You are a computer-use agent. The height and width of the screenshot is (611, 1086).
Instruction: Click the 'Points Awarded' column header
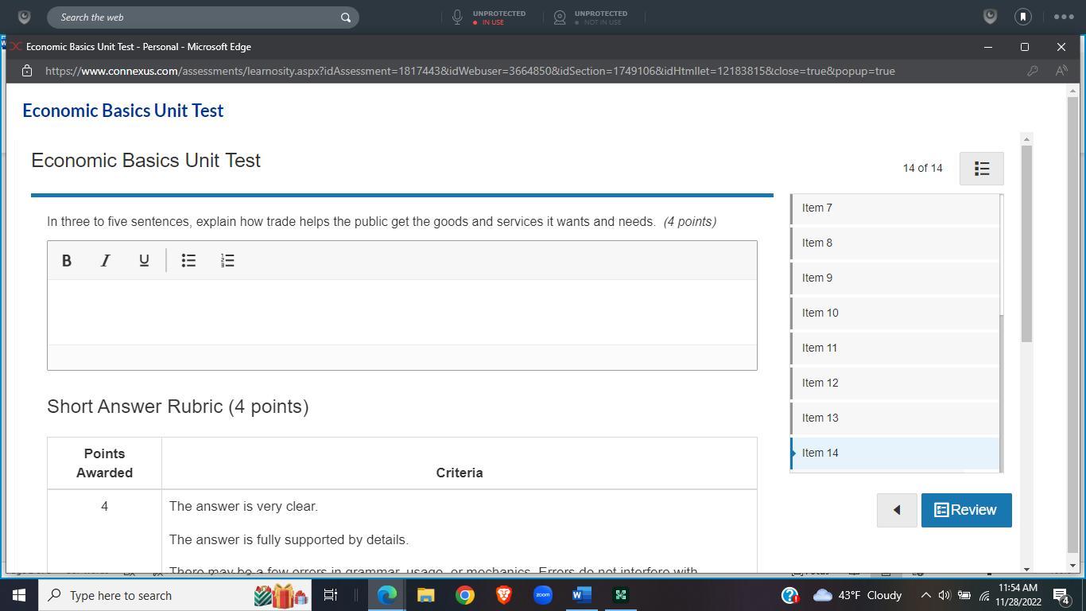104,463
